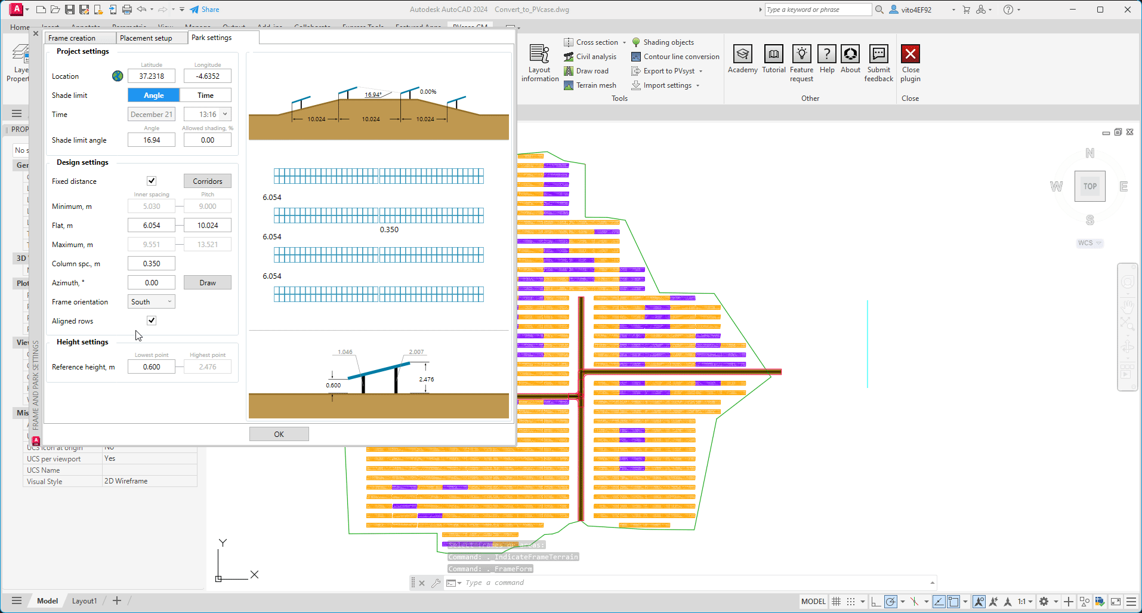Viewport: 1142px width, 613px height.
Task: Open the Cross section tool
Action: [591, 42]
